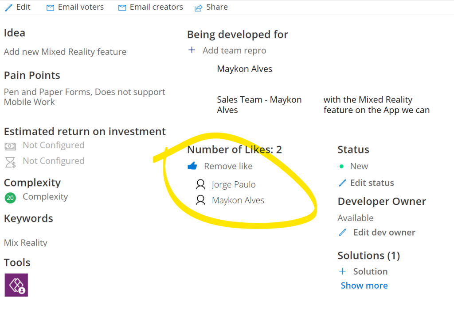
Task: Click the Email voters envelope icon
Action: tap(51, 8)
